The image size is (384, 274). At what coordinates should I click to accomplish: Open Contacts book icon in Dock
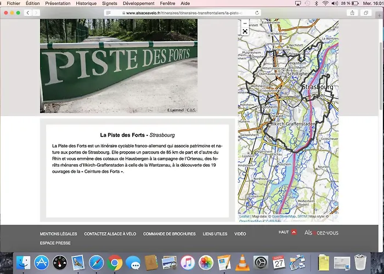point(151,262)
